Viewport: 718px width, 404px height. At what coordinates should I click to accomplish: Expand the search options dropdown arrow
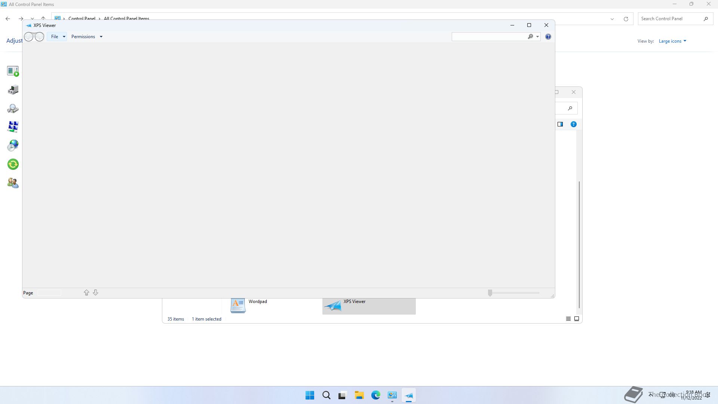(537, 37)
